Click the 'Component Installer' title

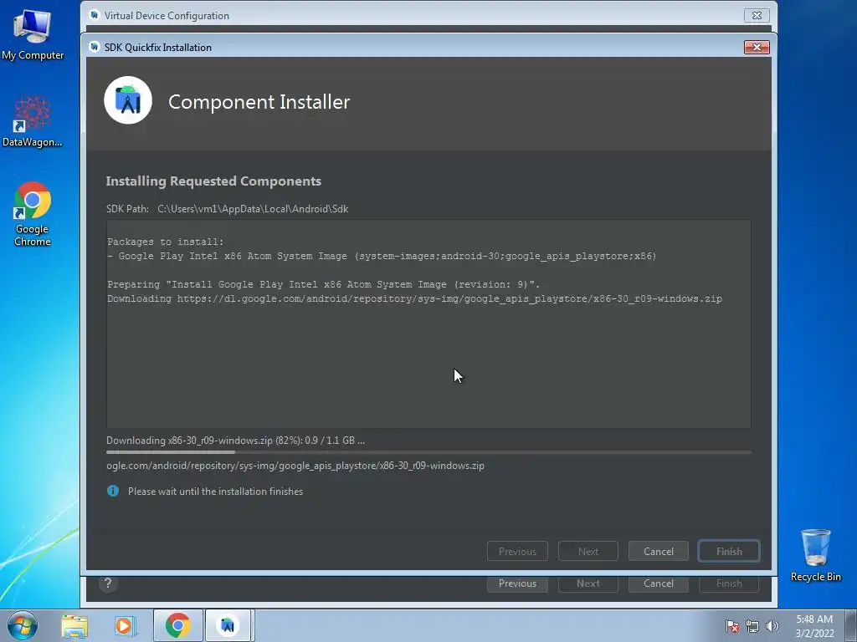(x=259, y=101)
